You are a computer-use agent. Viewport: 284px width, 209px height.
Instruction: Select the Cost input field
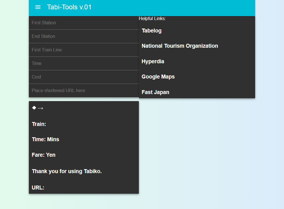pyautogui.click(x=84, y=77)
